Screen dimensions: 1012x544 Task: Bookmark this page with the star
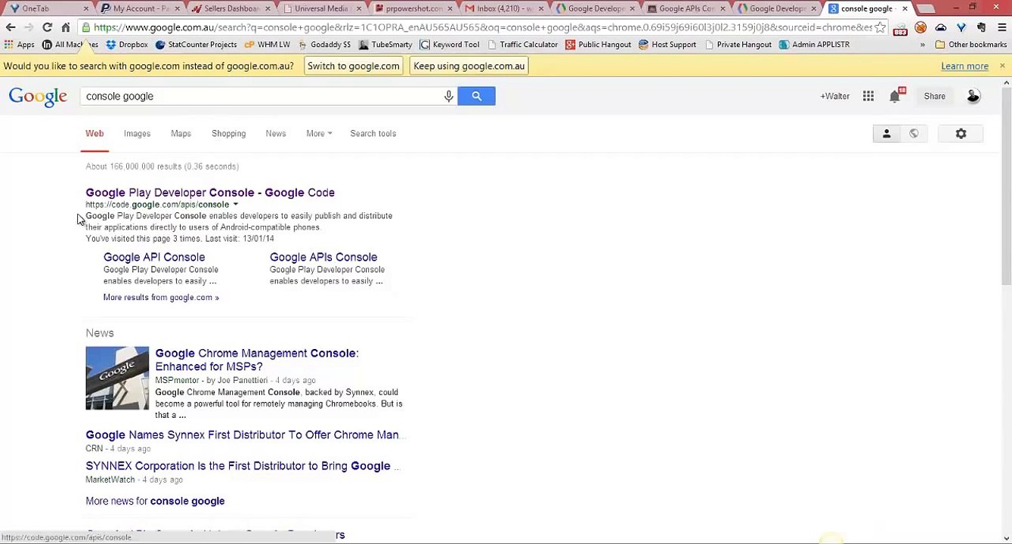[x=880, y=27]
